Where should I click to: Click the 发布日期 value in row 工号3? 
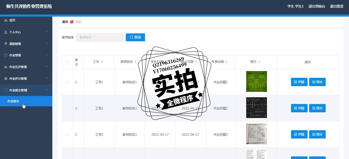160,135
